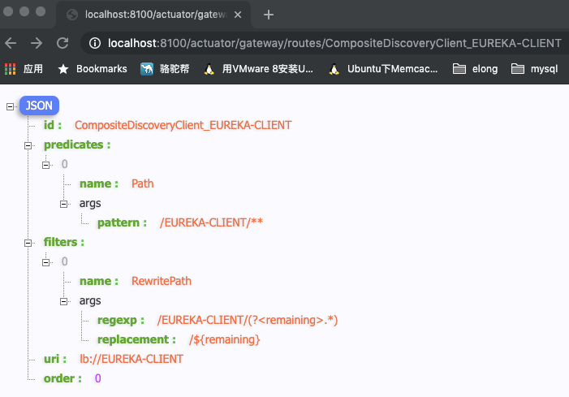The width and height of the screenshot is (569, 397).
Task: Click the id value CompositeDiscoveryClient_EUREKA-CLIENT
Action: [183, 125]
